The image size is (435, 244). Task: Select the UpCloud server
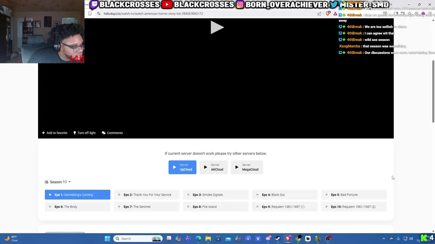[x=182, y=167]
